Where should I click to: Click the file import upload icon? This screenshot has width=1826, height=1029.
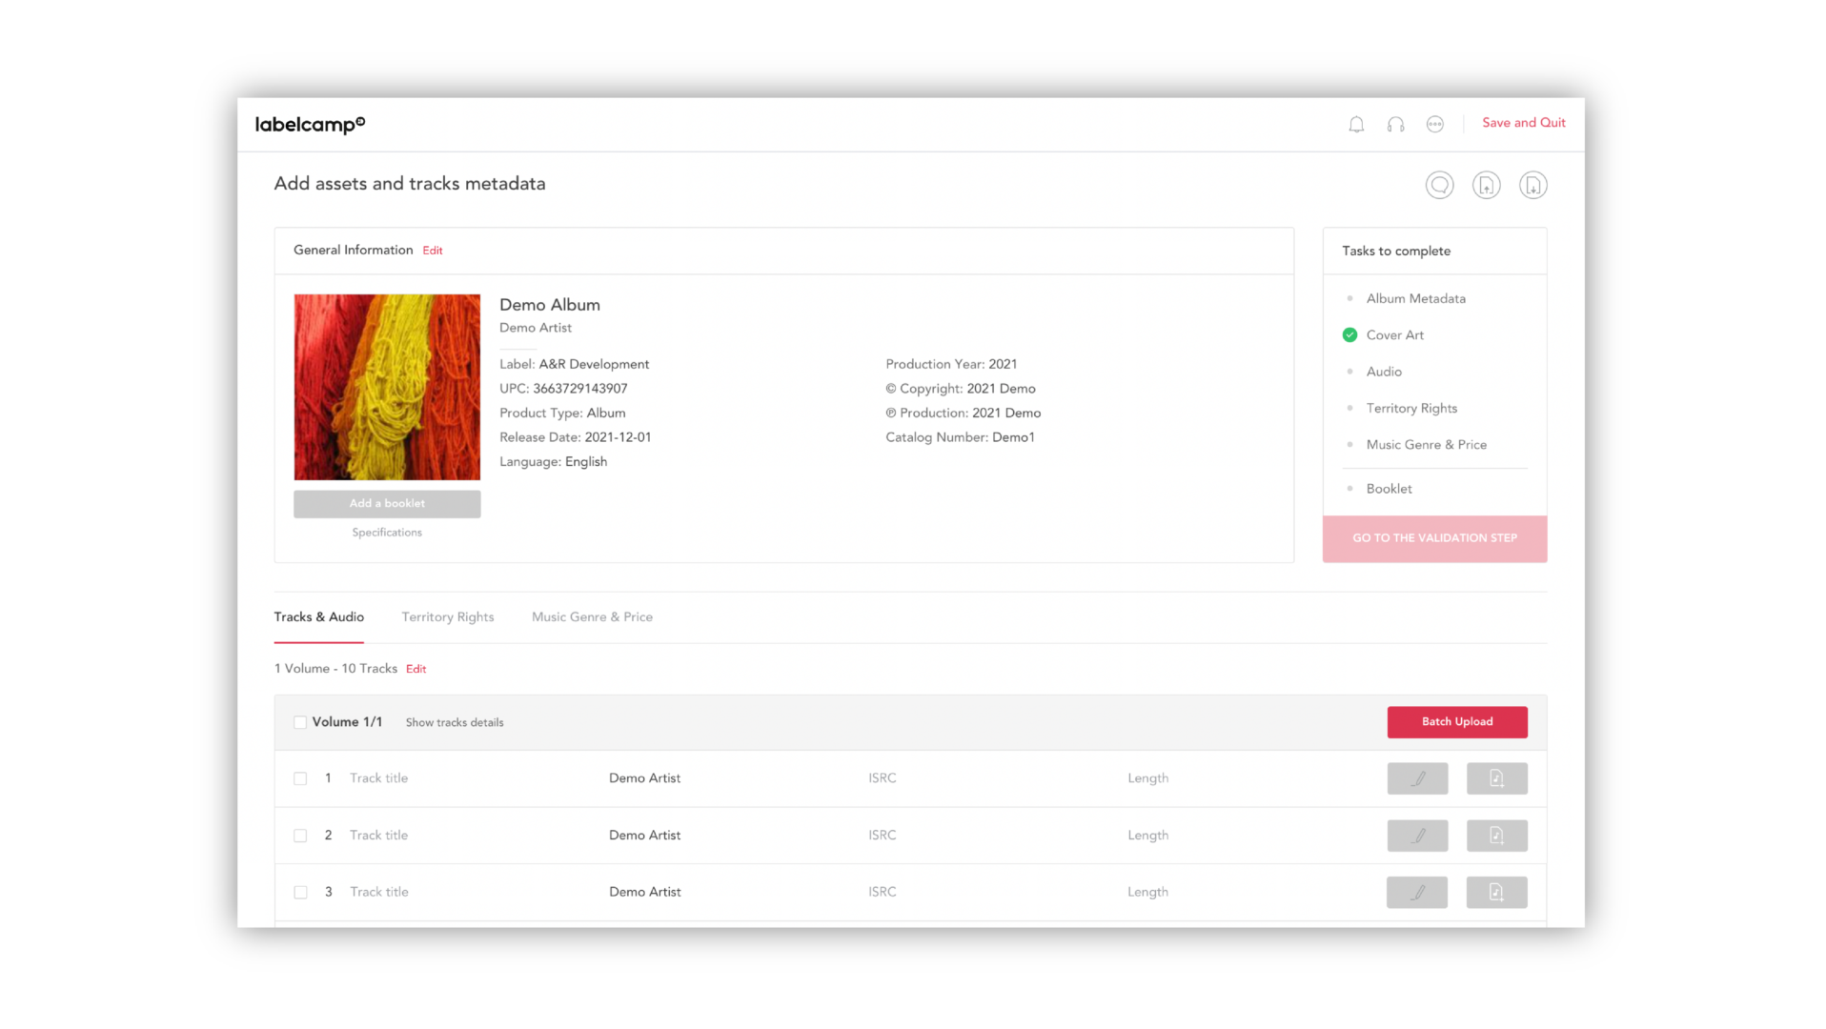1486,185
